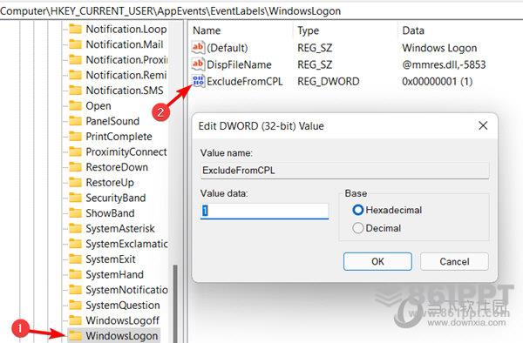523x343 pixels.
Task: Click the SystemAsterisk folder icon
Action: (x=75, y=228)
